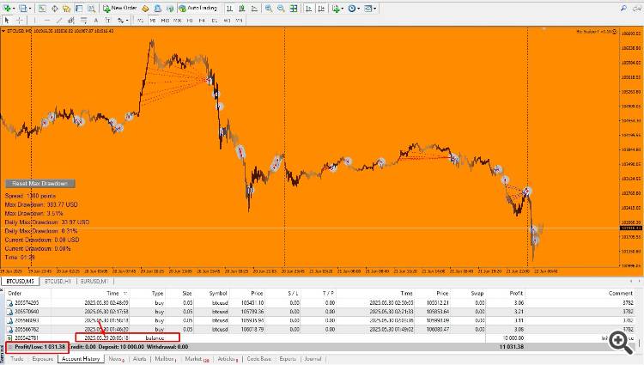This screenshot has height=365, width=644.
Task: Expand the arrows tool dropdown
Action: click(x=127, y=20)
